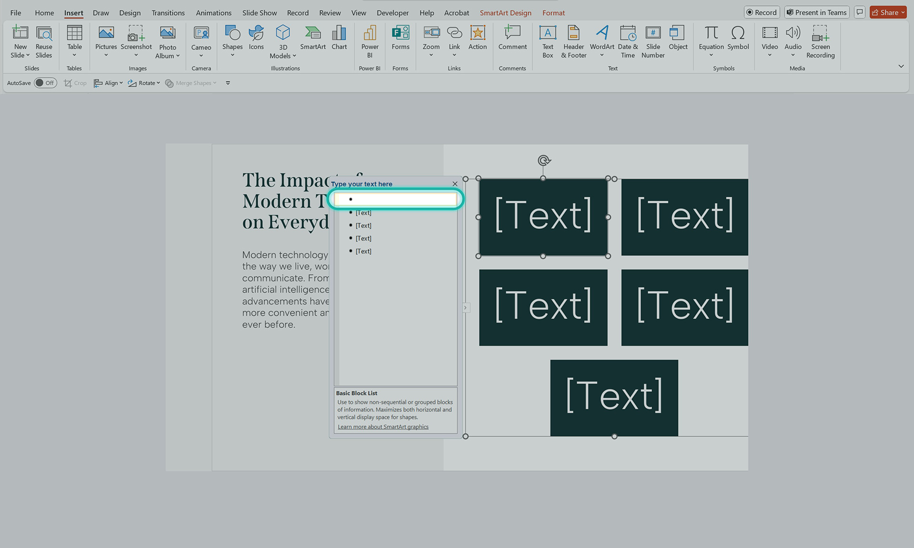Click the text input field in pane
The height and width of the screenshot is (548, 914).
point(396,200)
